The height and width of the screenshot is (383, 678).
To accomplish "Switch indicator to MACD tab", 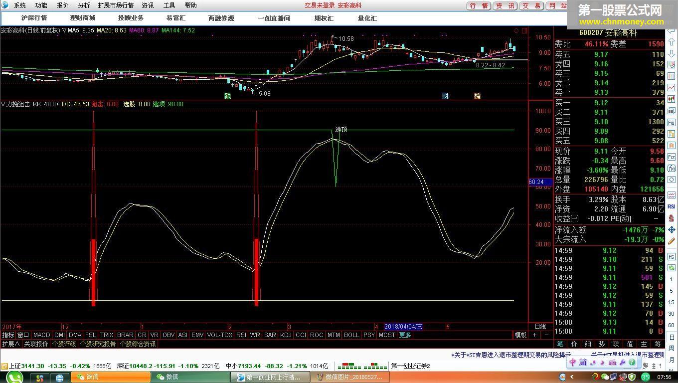I will pyautogui.click(x=41, y=335).
